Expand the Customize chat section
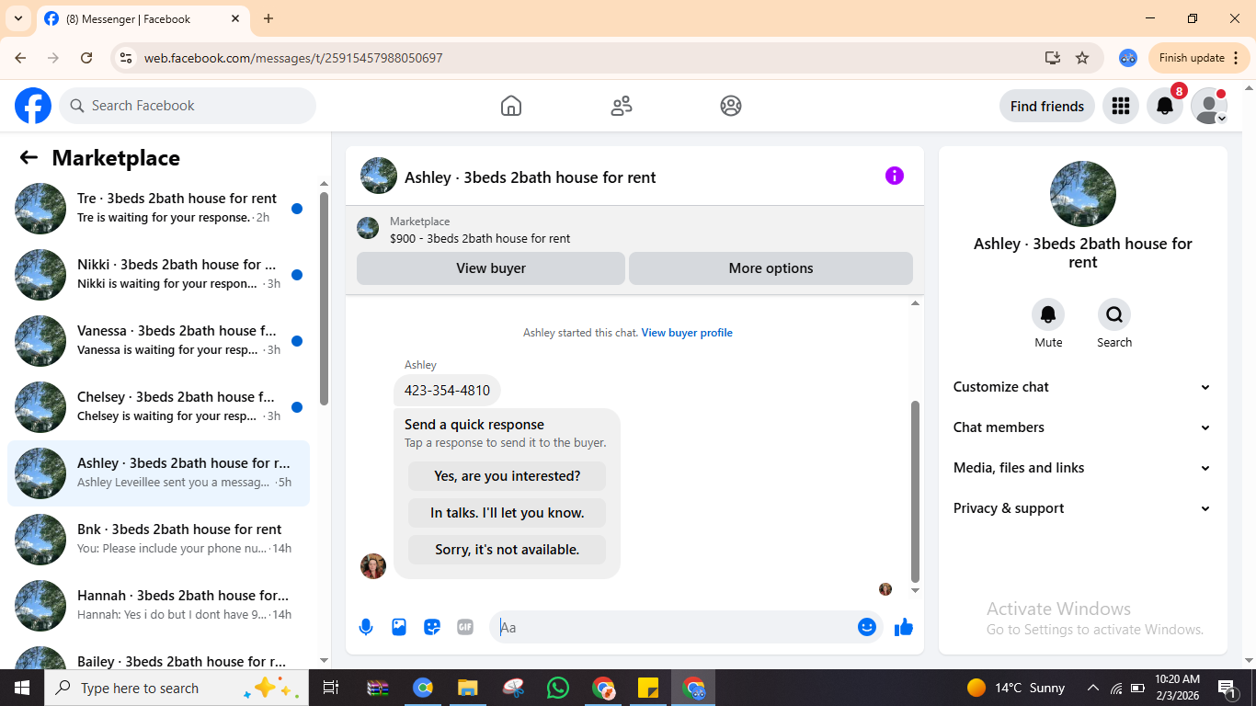Screen dimensions: 1256x706 point(1082,387)
